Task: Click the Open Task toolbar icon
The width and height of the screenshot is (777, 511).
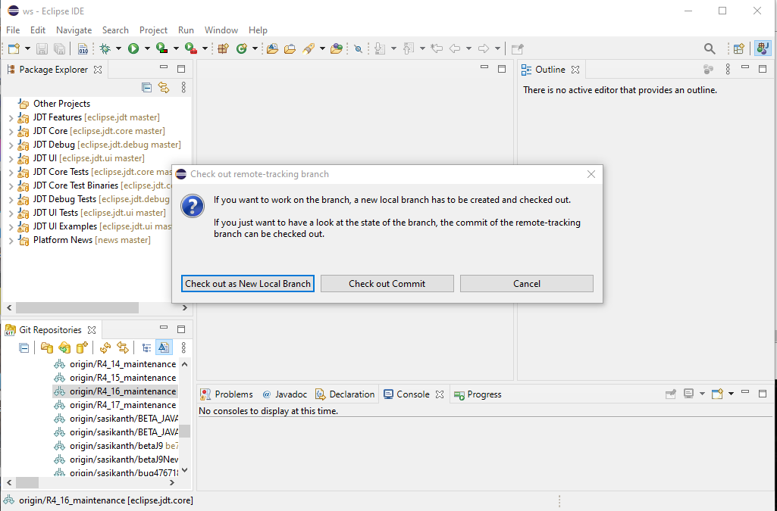Action: coord(290,48)
